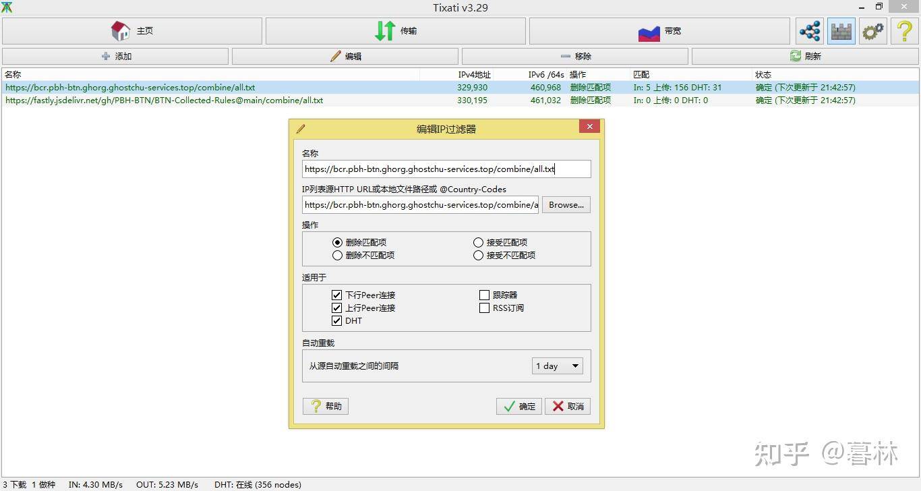Open the 1 day reload interval dropdown
921x491 pixels.
click(558, 366)
